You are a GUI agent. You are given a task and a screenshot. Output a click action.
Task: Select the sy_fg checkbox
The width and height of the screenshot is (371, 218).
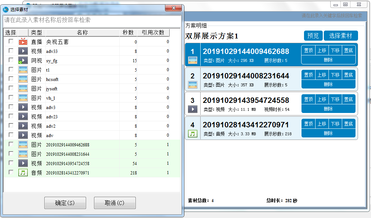click(x=11, y=60)
